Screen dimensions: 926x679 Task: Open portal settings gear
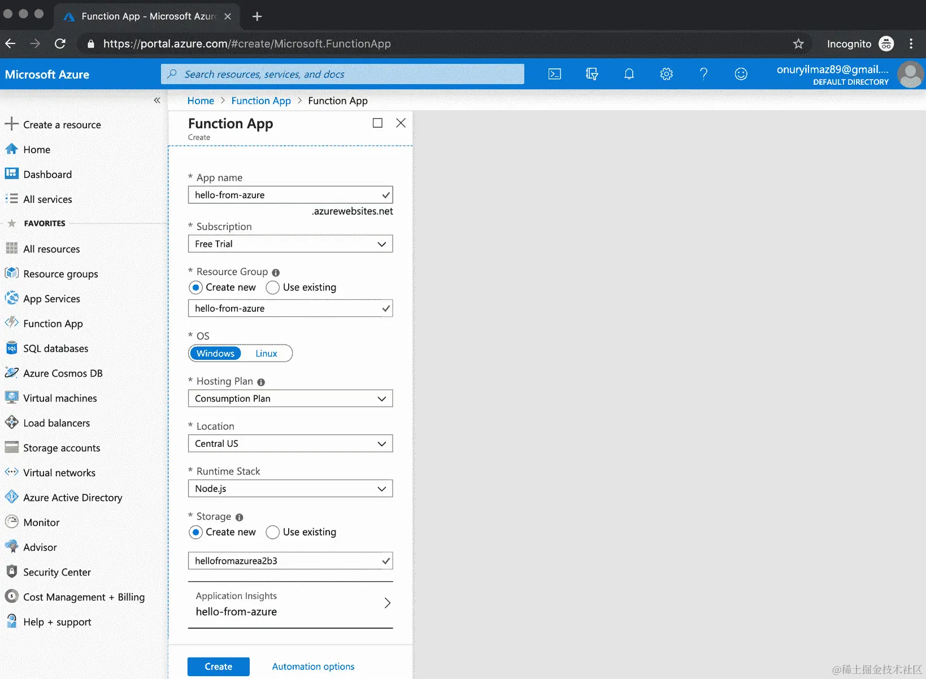(x=667, y=74)
